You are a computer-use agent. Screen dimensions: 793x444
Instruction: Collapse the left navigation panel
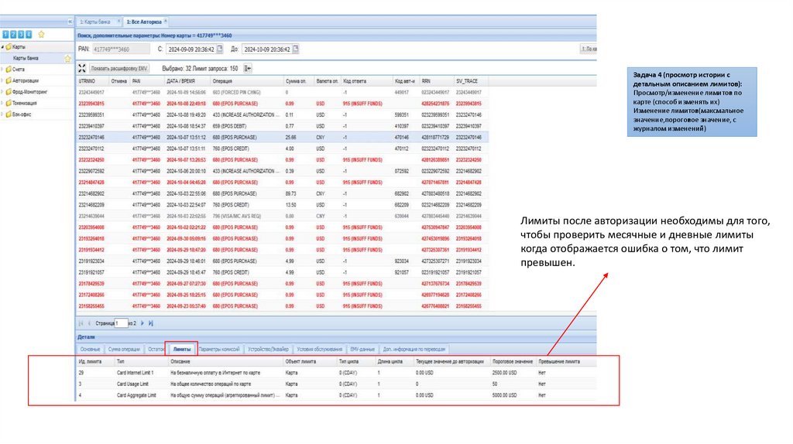tap(70, 22)
